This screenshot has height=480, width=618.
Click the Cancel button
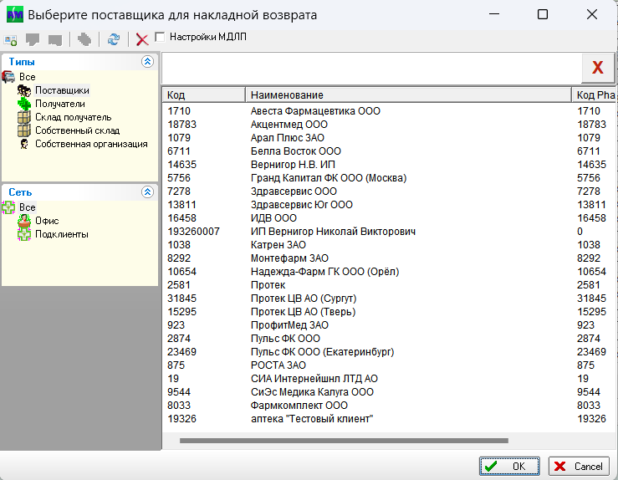(579, 467)
